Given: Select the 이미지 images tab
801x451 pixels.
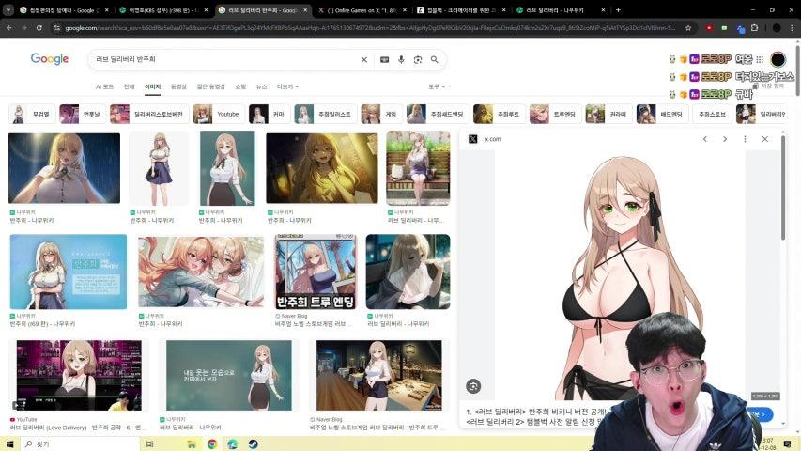Looking at the screenshot, I should point(153,87).
